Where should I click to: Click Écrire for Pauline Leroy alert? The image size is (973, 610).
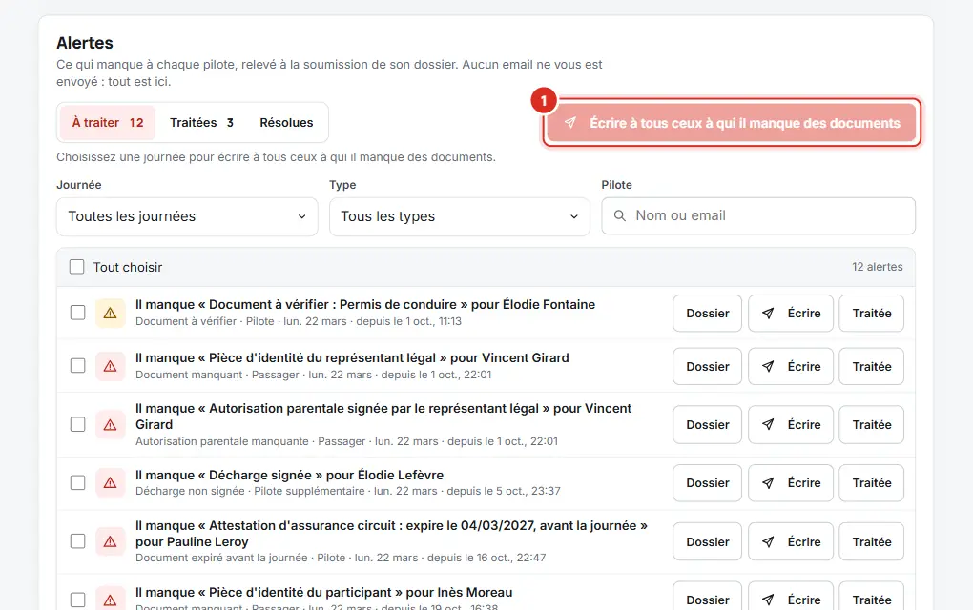[791, 541]
